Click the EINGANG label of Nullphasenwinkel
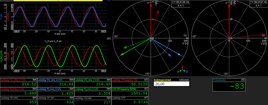The image size is (268, 105). tap(184, 80)
